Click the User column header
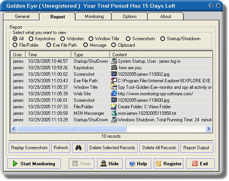 click(18, 54)
